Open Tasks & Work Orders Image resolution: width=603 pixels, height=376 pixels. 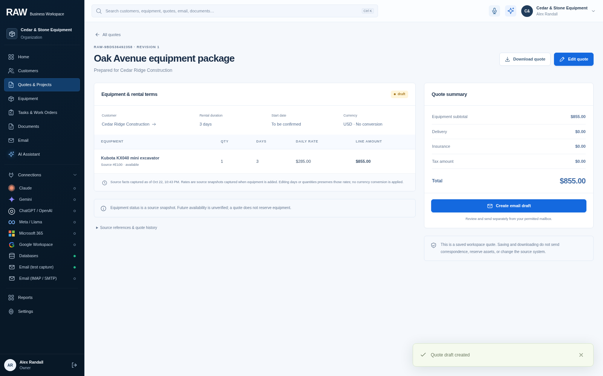coord(42,112)
